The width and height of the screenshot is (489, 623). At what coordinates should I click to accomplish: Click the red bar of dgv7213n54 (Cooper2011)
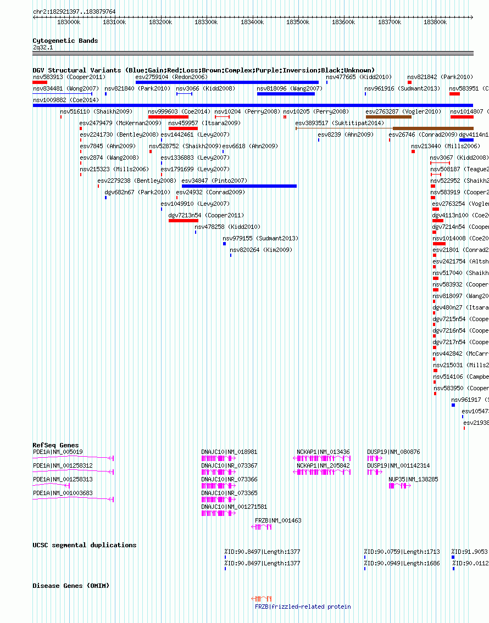[184, 221]
